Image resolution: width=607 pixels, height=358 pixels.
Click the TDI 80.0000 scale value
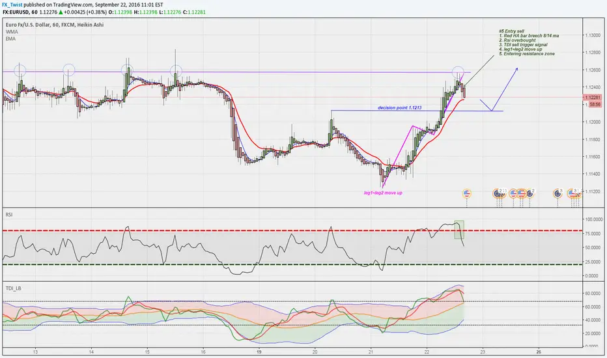(593, 294)
